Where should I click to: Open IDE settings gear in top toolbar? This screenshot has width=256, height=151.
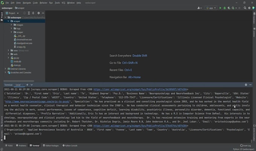click(x=249, y=8)
